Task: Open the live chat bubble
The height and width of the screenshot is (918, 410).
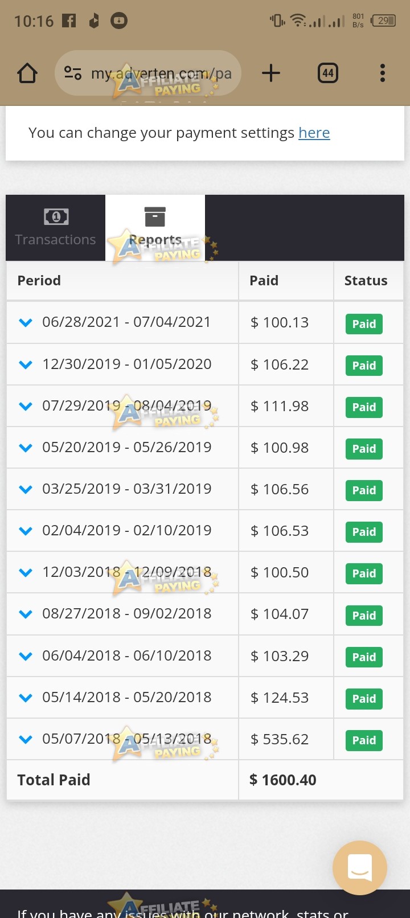Action: point(360,868)
